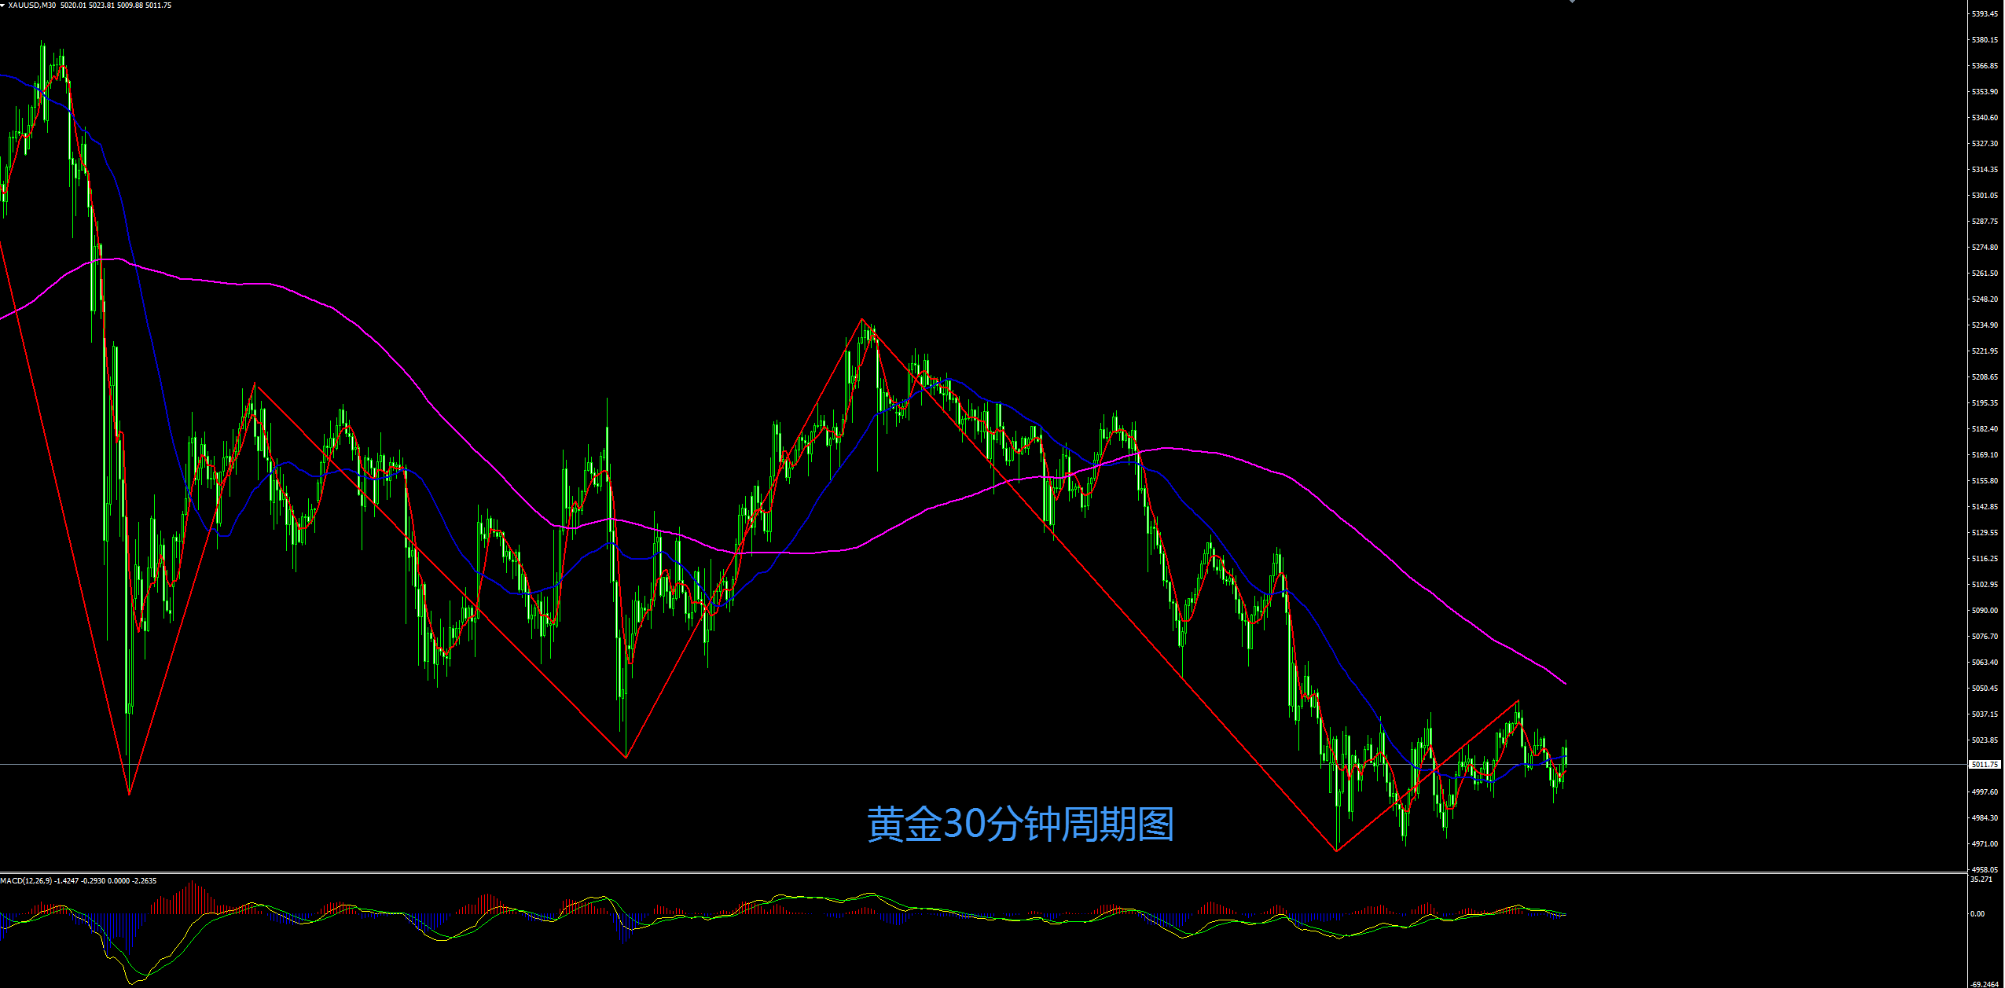Click the 5102.95 label on price scale
2005x988 pixels.
pos(1985,585)
